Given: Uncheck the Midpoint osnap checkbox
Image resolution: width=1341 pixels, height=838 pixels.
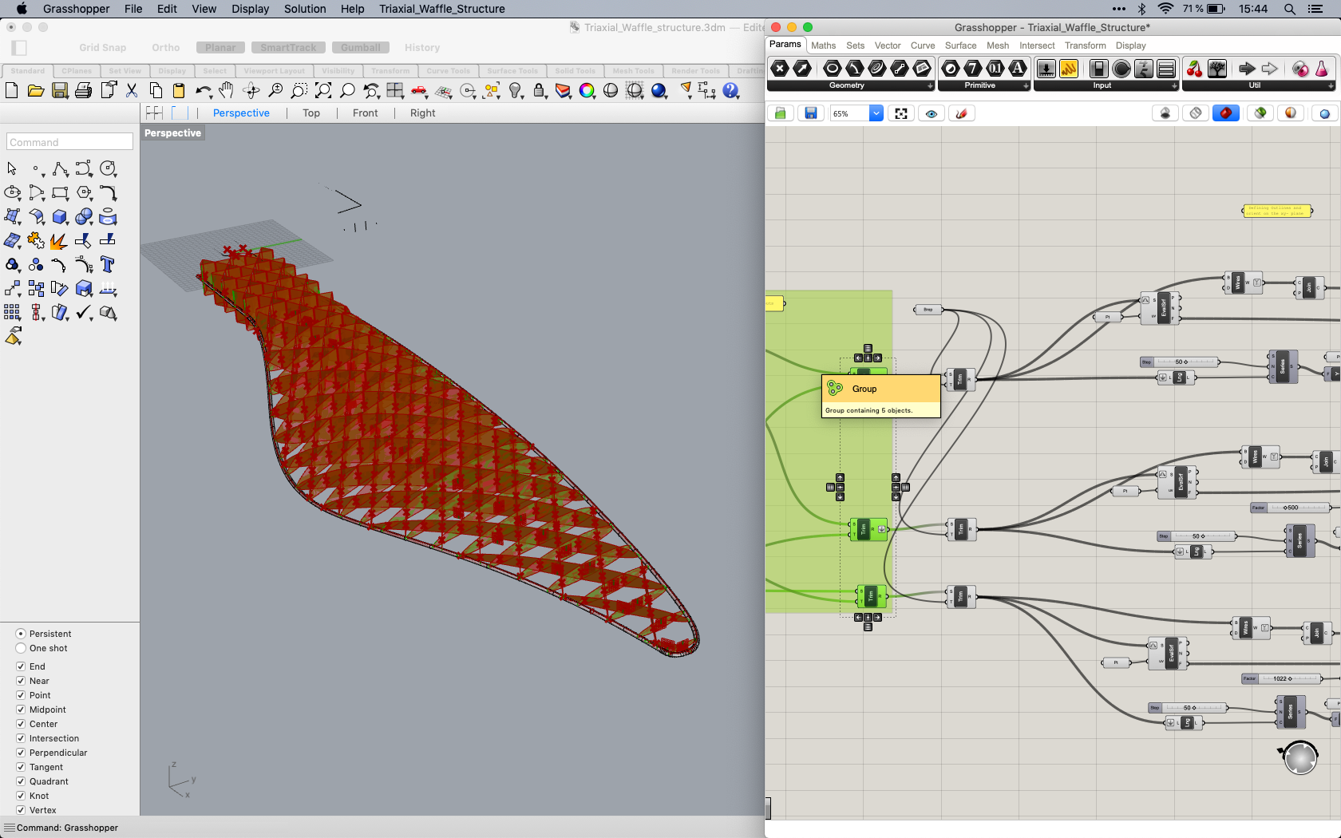Looking at the screenshot, I should 21,710.
